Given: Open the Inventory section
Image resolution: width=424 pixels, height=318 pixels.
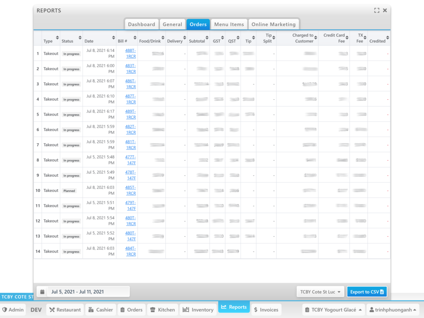Looking at the screenshot, I should coord(198,310).
